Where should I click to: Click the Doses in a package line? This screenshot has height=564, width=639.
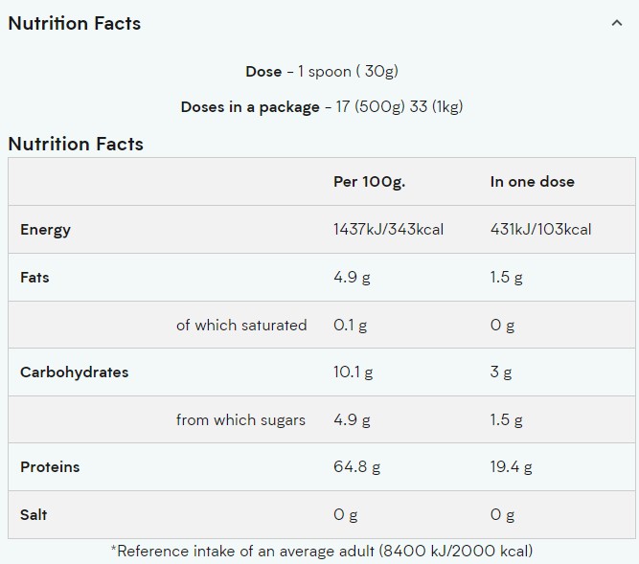pyautogui.click(x=321, y=107)
